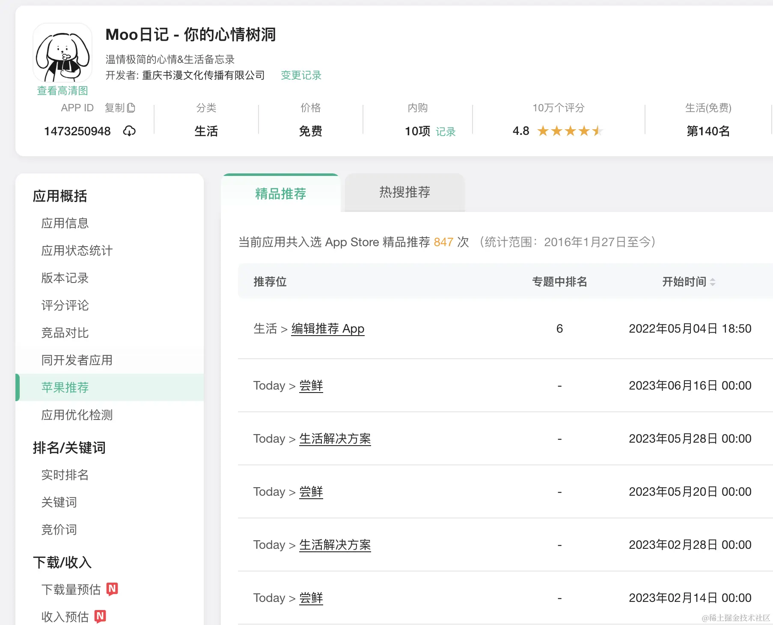Open 尝鲜 link dated 2023年05月20日
This screenshot has width=773, height=625.
click(311, 492)
